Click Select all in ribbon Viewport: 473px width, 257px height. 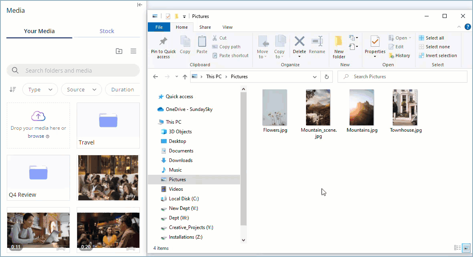431,38
